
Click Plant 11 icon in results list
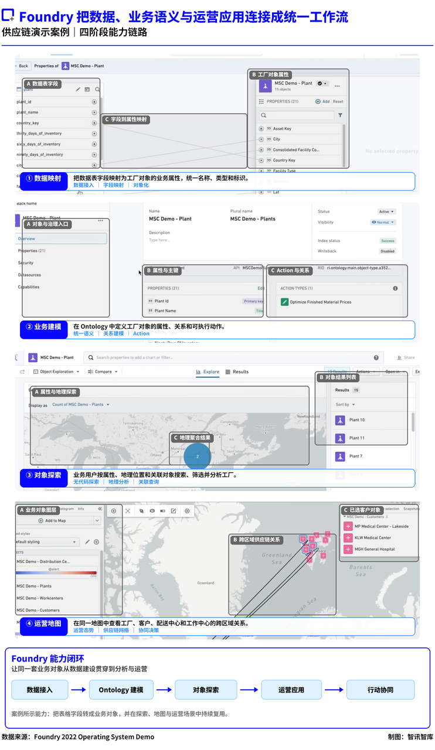pyautogui.click(x=340, y=438)
